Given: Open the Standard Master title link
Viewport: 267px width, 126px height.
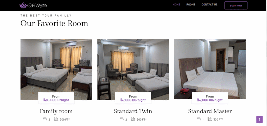Looking at the screenshot, I should pyautogui.click(x=210, y=111).
